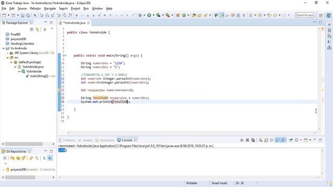333x187 pixels.
Task: Toggle Scroll Lock in Console toolbar
Action: pos(266,140)
